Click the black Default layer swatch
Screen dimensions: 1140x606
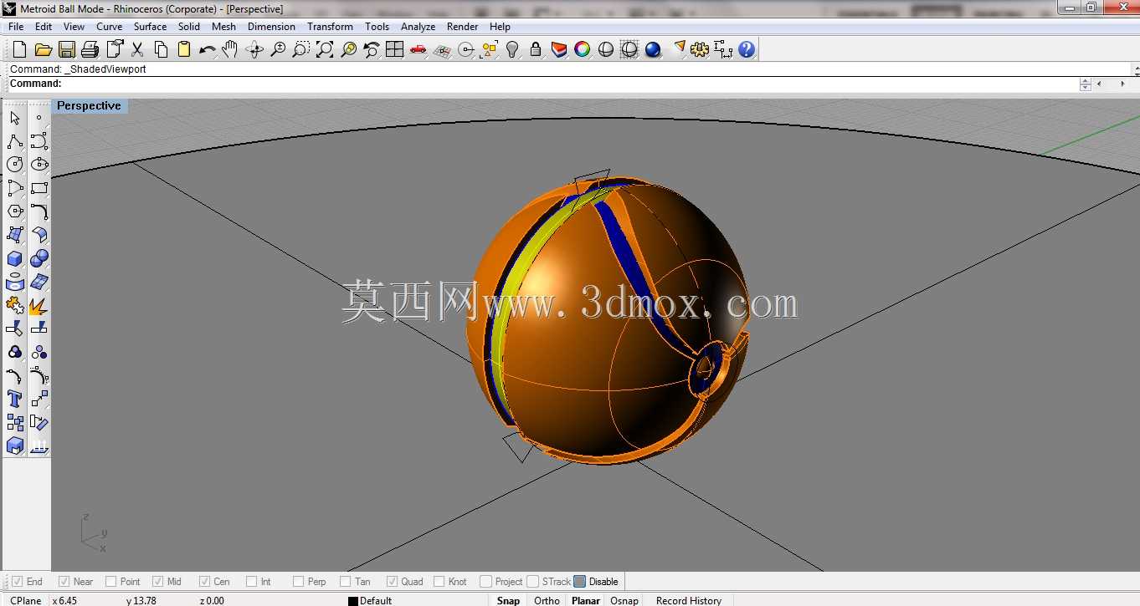click(x=353, y=601)
